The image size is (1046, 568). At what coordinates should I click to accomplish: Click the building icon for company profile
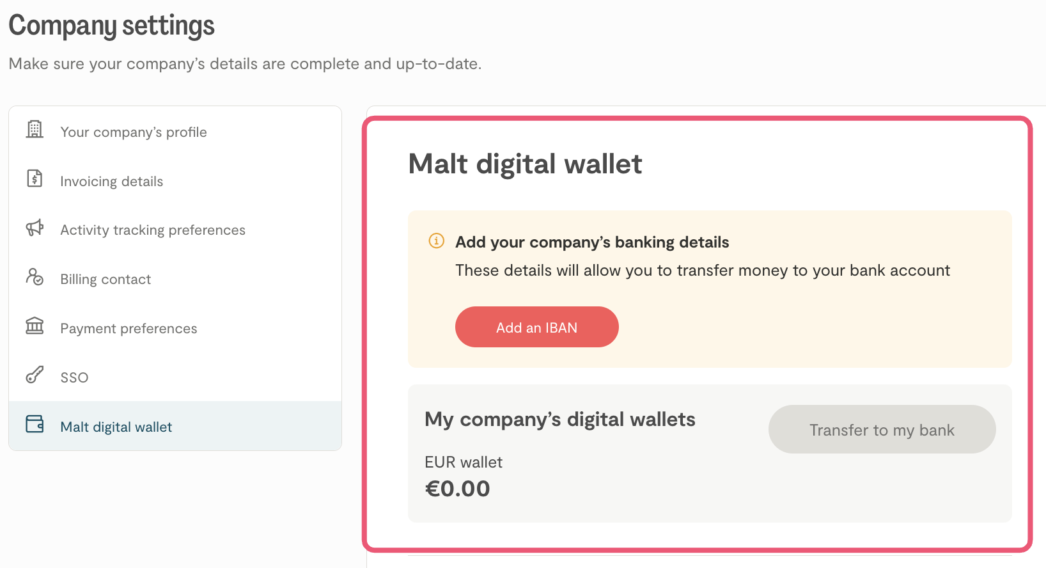(x=35, y=129)
